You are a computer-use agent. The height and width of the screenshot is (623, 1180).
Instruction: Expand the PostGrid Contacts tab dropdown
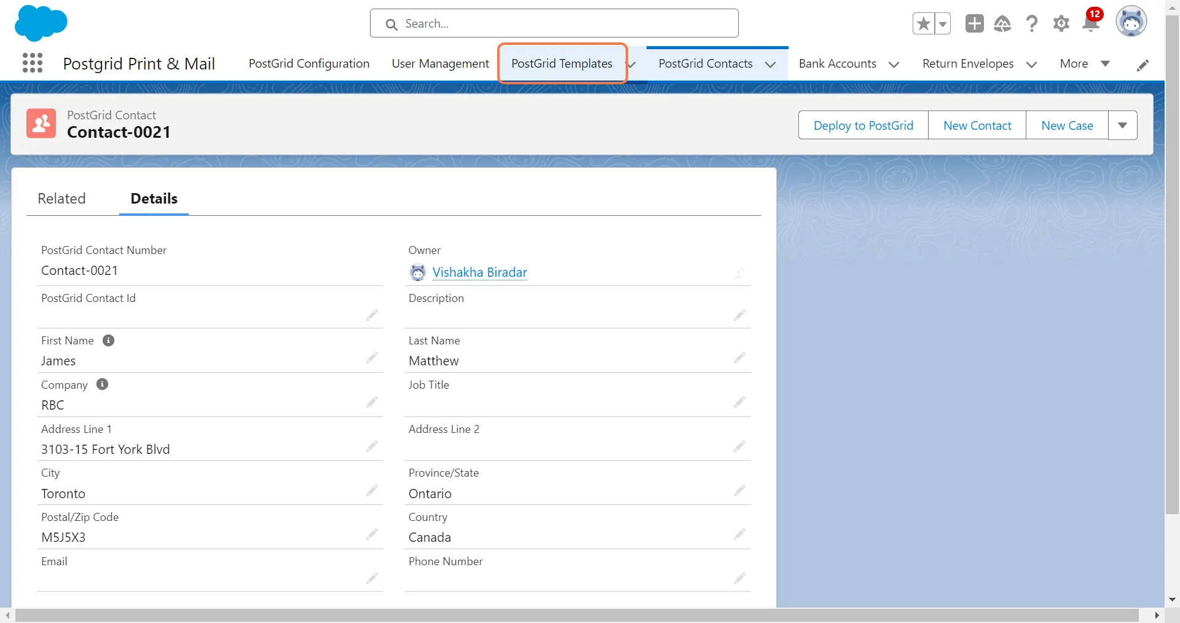click(770, 65)
